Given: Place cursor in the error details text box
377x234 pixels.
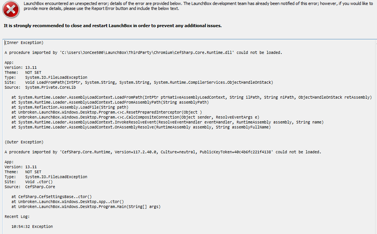Looking at the screenshot, I should [190, 136].
